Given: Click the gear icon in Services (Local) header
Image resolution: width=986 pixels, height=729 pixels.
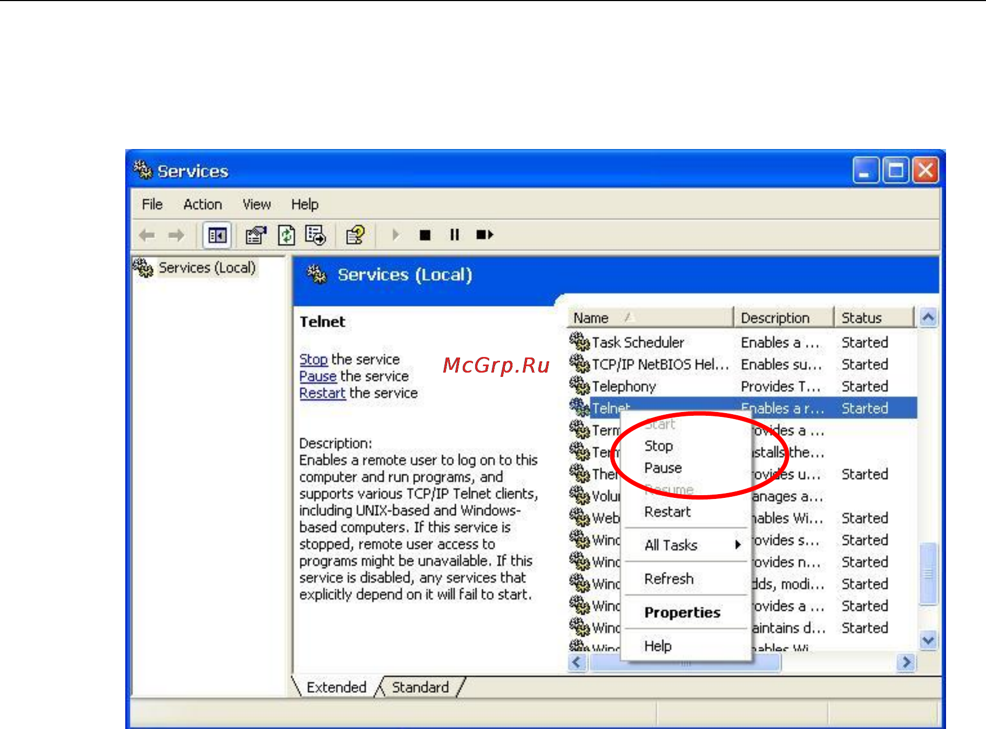Looking at the screenshot, I should (317, 274).
